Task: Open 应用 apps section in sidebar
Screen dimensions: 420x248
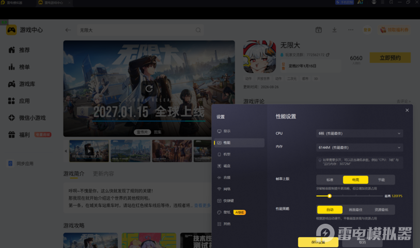Action: coord(19,101)
